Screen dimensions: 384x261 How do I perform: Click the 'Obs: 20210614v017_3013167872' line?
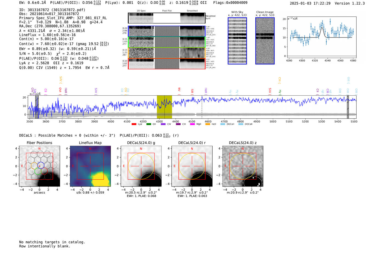[49, 14]
